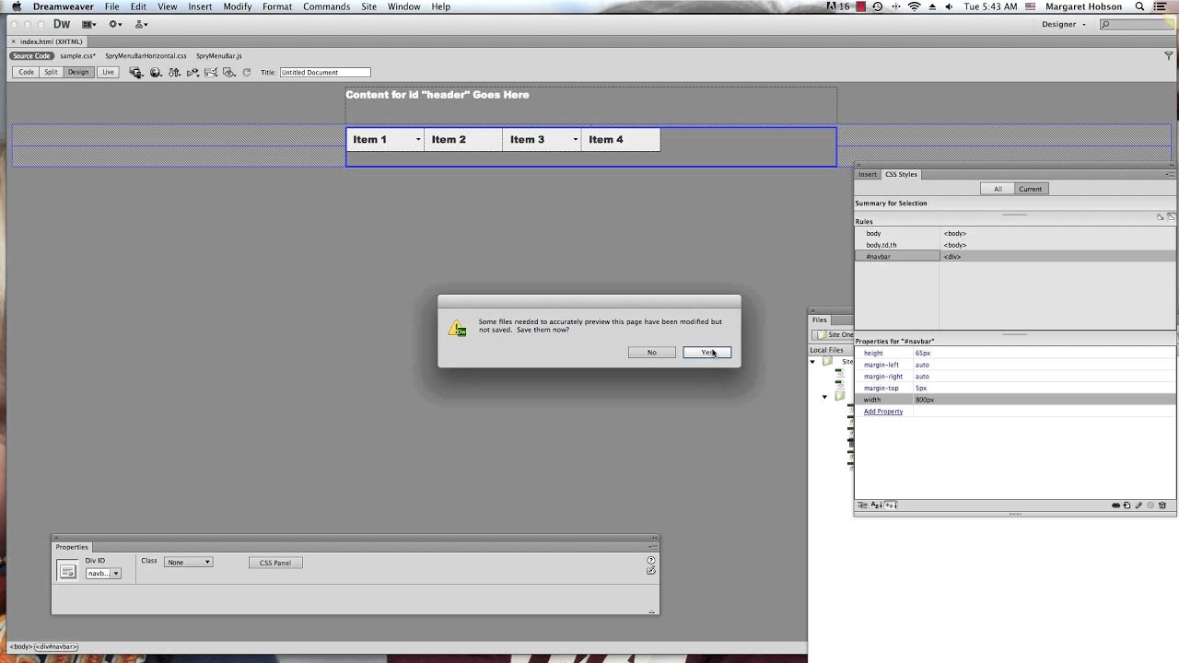The width and height of the screenshot is (1179, 663).
Task: Click the Dreamweaver help search field
Action: 1138,24
